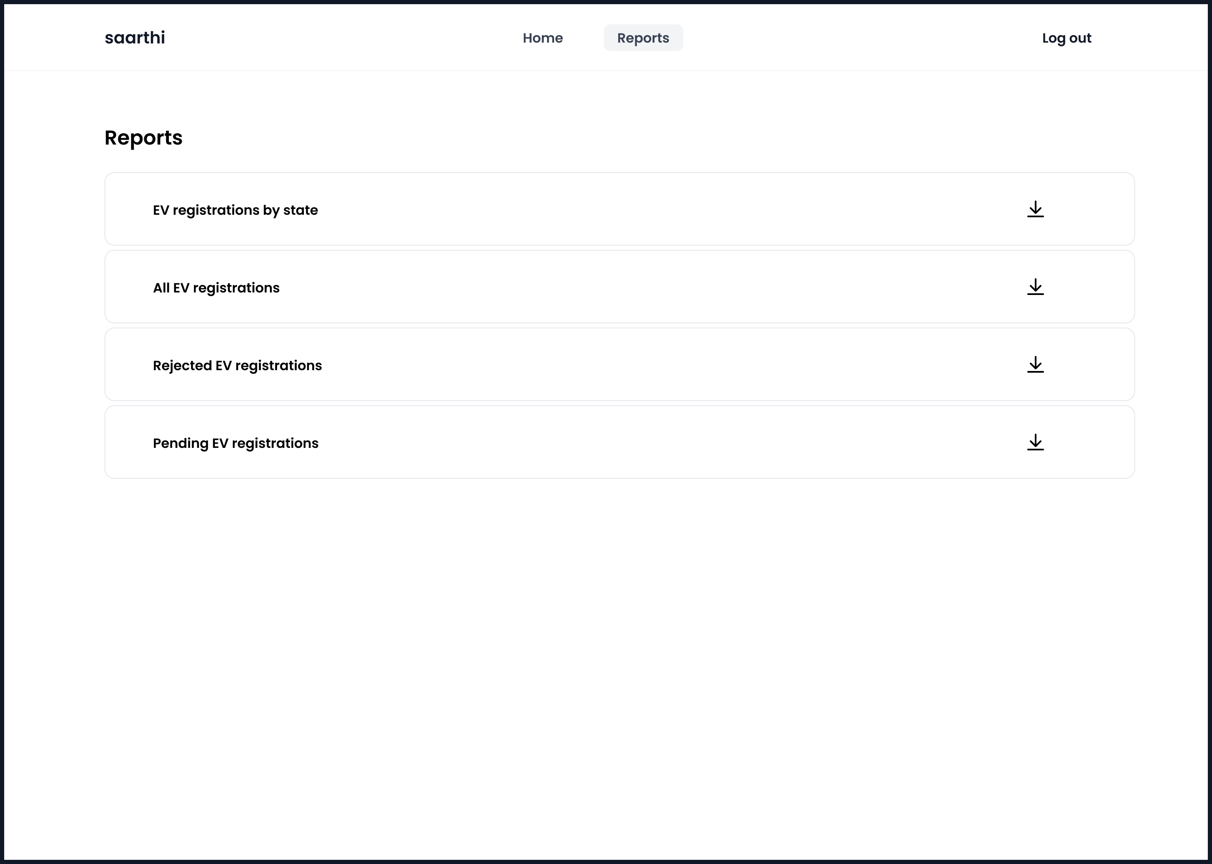
Task: Click the saarthi logo
Action: [x=135, y=38]
